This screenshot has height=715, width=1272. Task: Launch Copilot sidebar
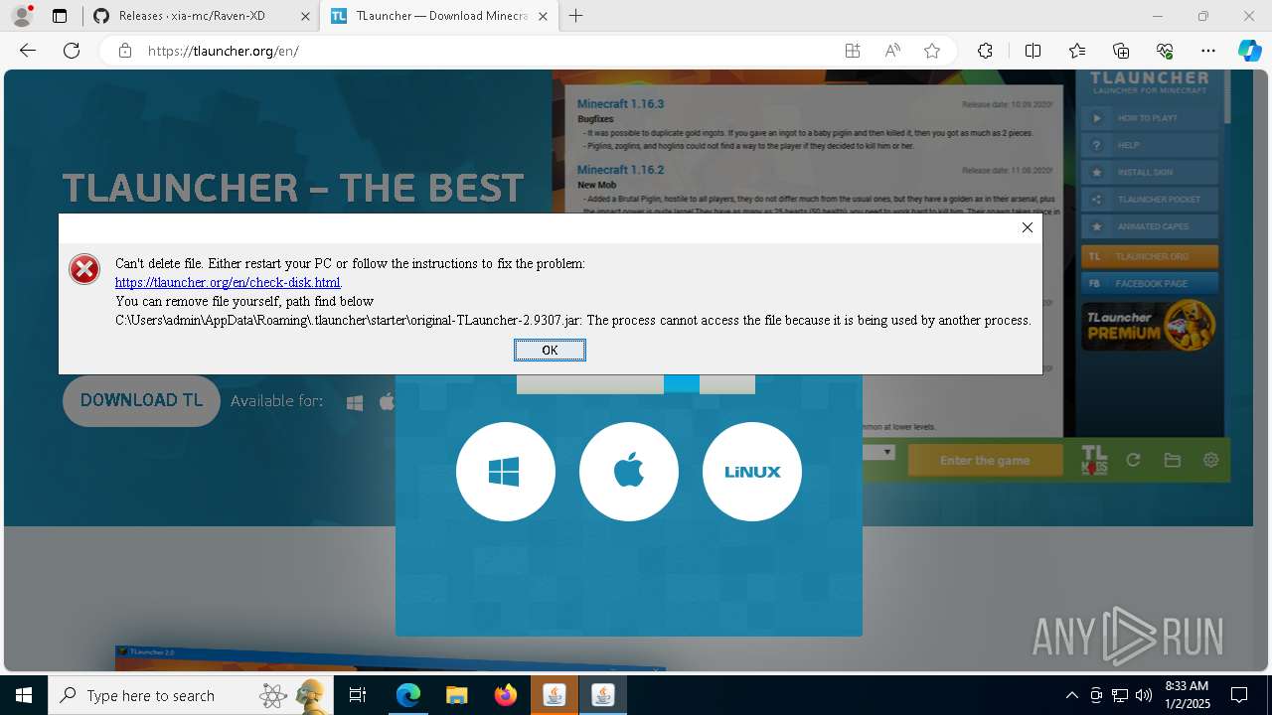1249,51
